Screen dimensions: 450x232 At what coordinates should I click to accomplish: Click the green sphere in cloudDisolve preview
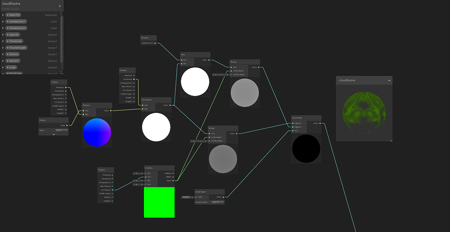(364, 110)
